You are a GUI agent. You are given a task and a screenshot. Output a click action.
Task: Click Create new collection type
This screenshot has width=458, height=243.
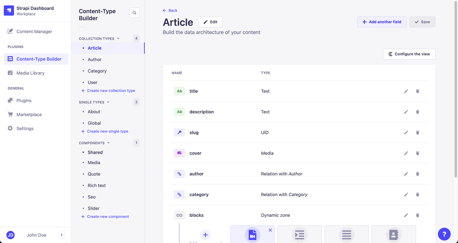(108, 91)
